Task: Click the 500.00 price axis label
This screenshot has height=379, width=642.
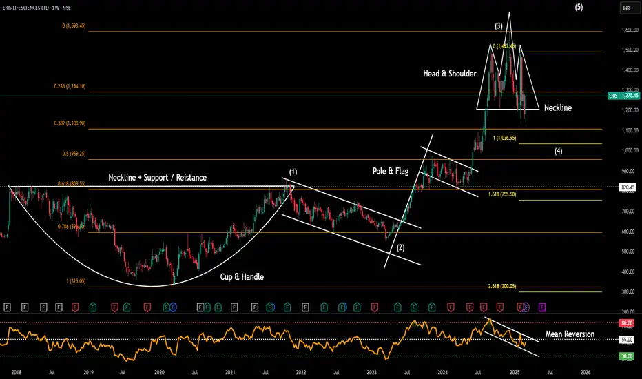Action: point(628,252)
